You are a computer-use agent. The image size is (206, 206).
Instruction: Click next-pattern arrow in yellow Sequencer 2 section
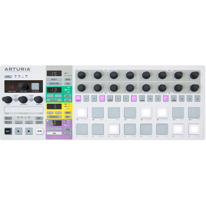point(58,112)
